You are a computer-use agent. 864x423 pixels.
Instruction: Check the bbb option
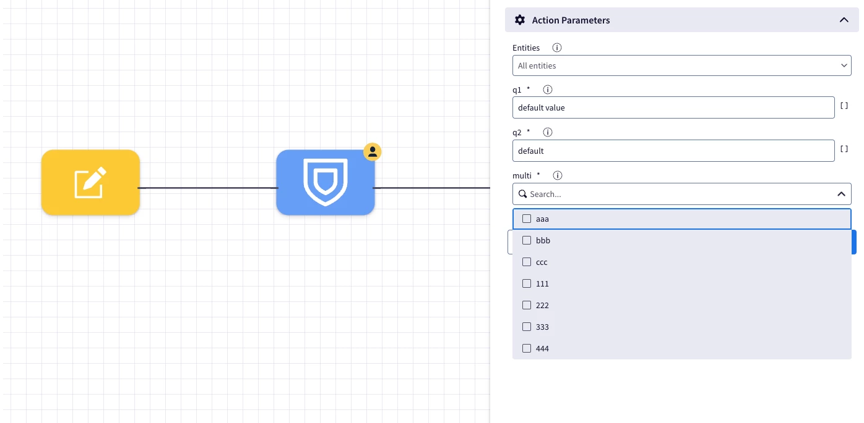pos(527,240)
